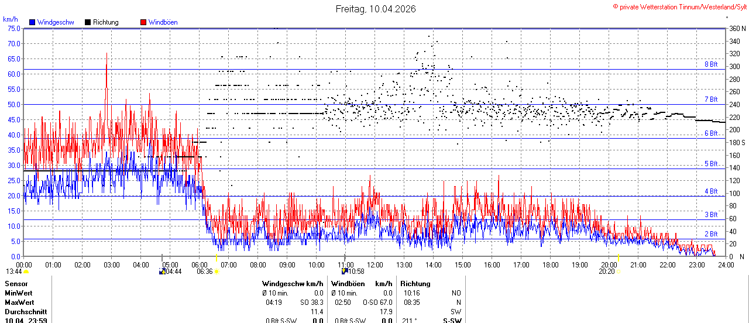Click the 03:00 time axis label

click(111, 264)
